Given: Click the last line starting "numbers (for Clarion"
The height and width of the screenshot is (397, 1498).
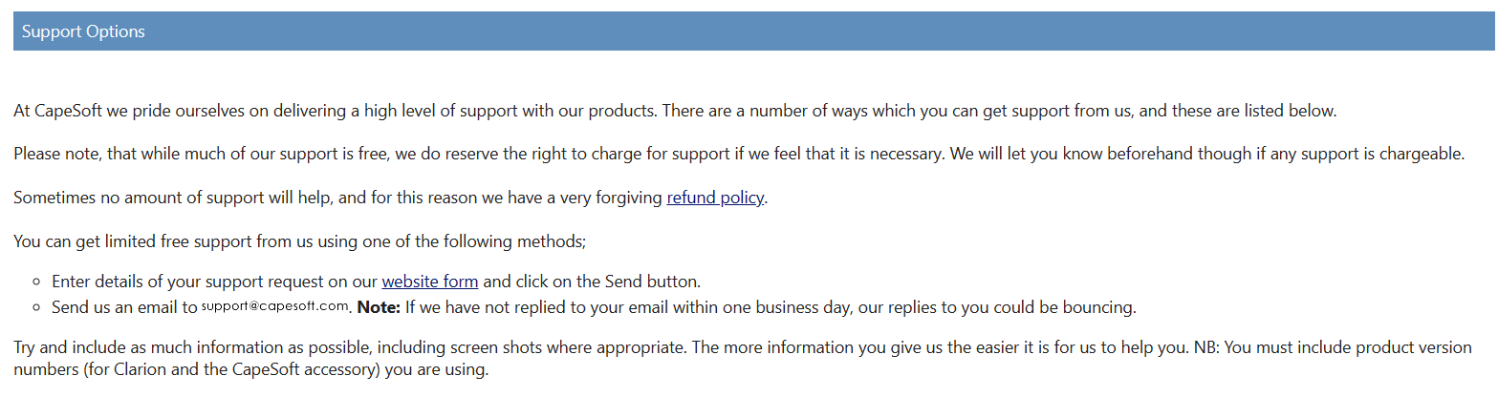Looking at the screenshot, I should point(250,369).
